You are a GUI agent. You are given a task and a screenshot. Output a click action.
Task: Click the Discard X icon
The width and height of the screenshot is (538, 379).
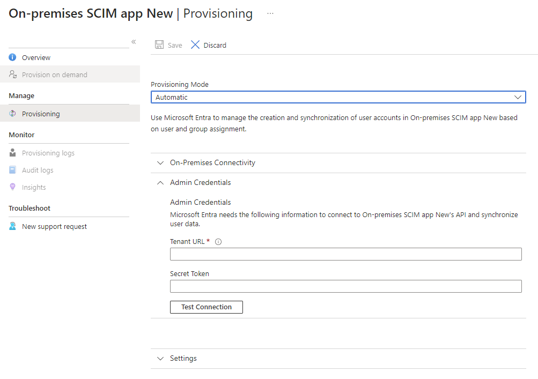(195, 44)
